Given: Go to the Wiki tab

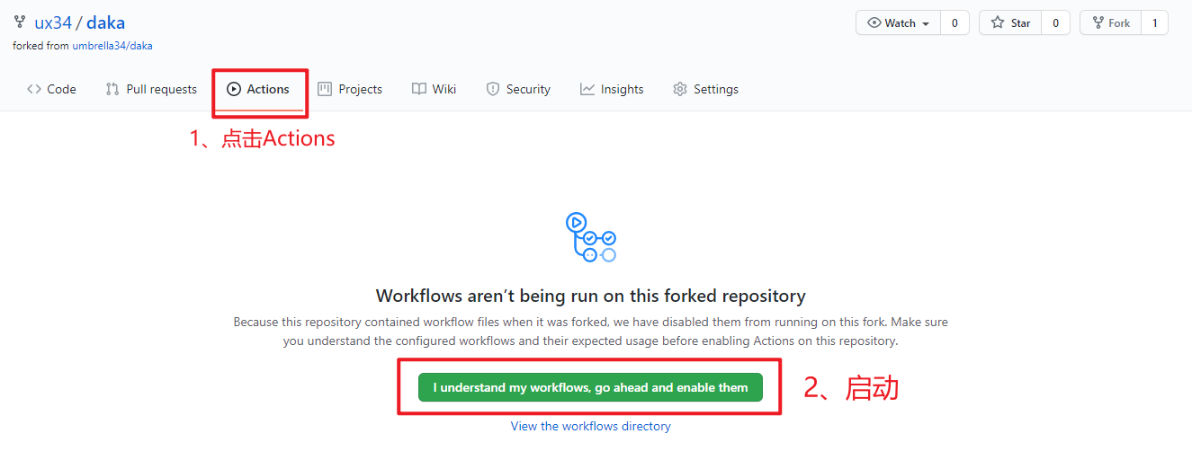Looking at the screenshot, I should point(435,89).
